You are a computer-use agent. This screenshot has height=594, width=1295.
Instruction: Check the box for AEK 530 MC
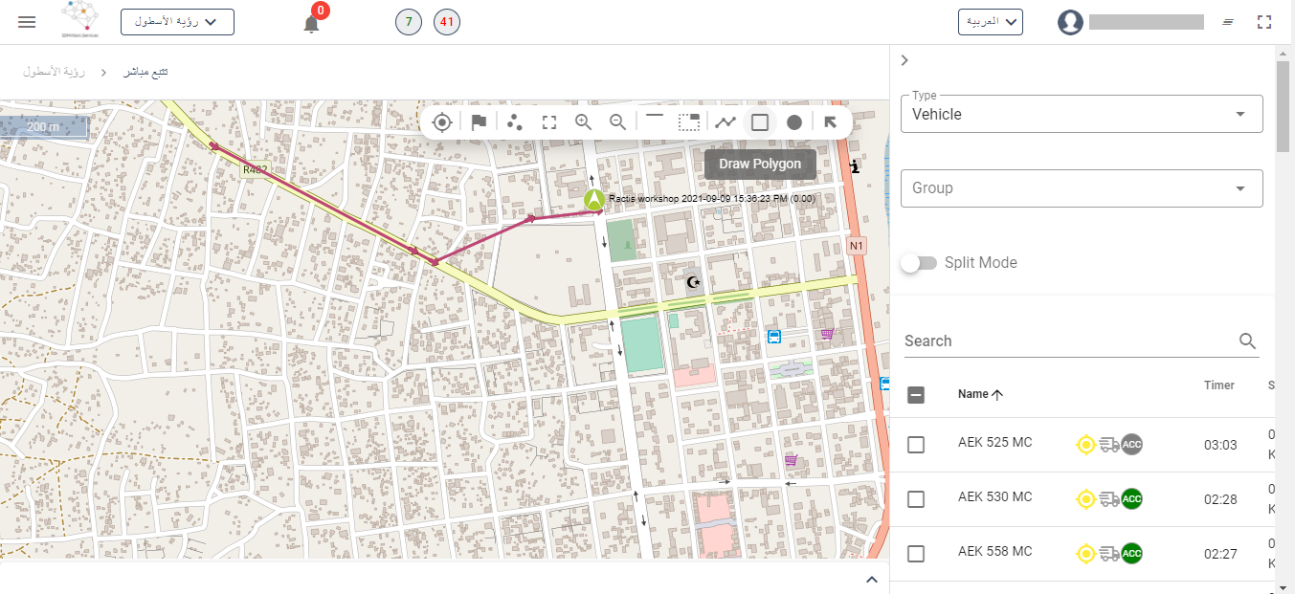[x=916, y=499]
